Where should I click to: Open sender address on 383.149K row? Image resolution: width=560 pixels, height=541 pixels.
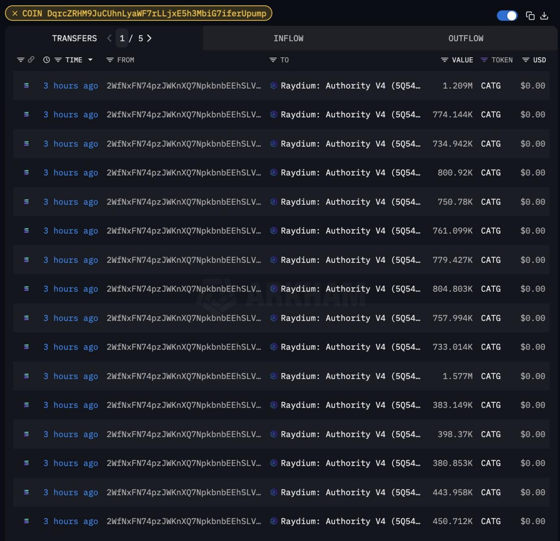click(x=184, y=405)
